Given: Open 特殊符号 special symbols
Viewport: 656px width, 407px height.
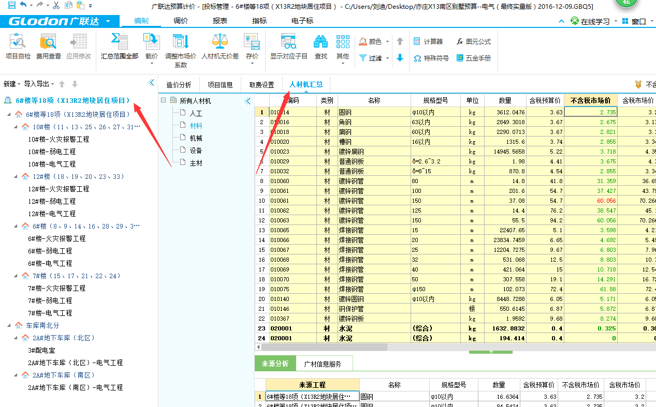Looking at the screenshot, I should coord(431,58).
